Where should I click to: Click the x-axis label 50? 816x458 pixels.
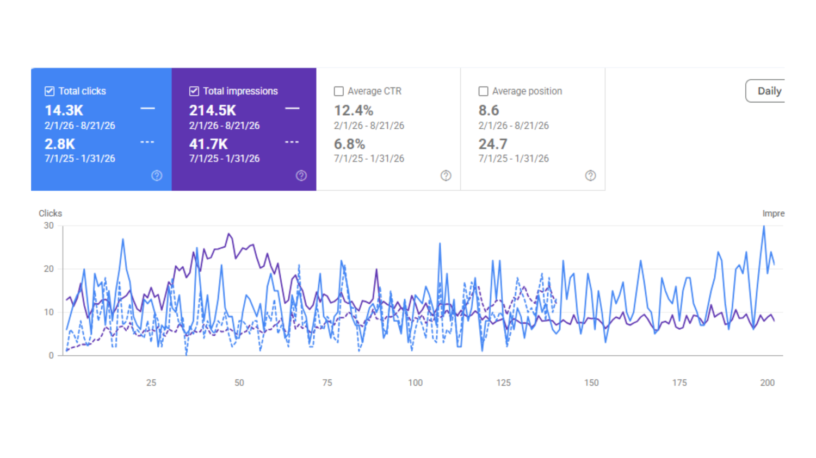tap(239, 382)
